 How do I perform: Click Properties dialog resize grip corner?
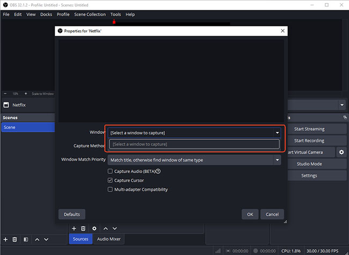click(285, 222)
